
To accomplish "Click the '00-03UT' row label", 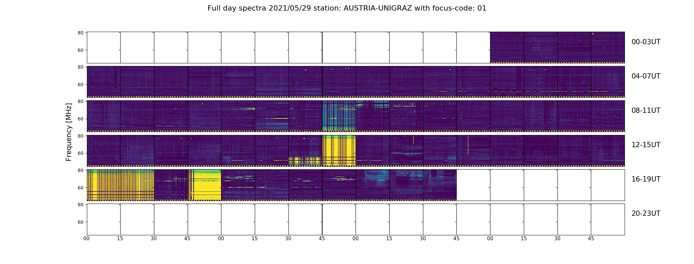I will click(646, 42).
